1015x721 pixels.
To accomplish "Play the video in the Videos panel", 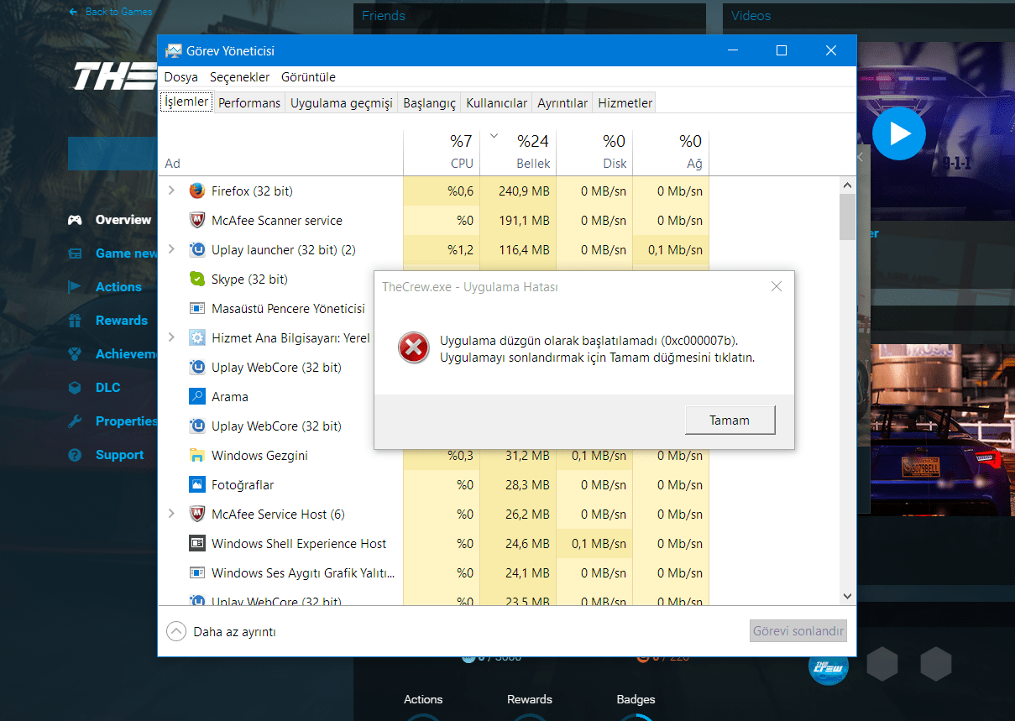I will 898,133.
